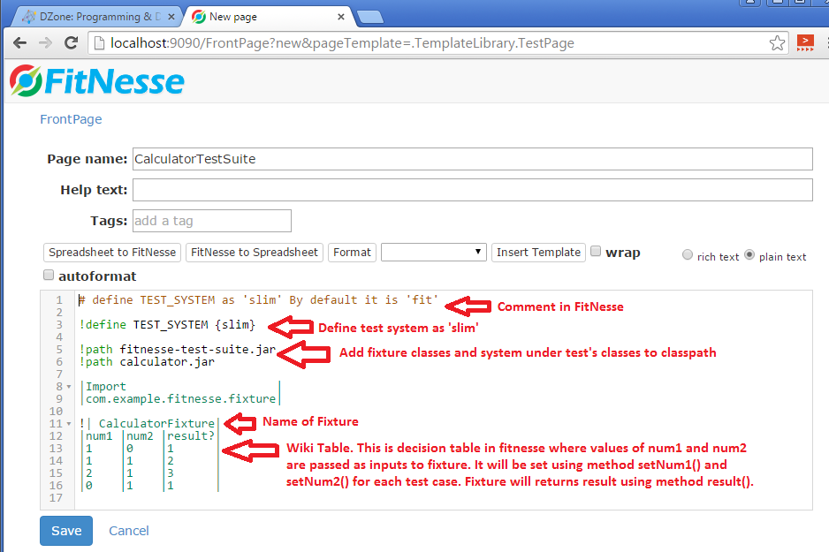Screen dimensions: 829x552
Task: Click FitNesse to Spreadsheet button
Action: pyautogui.click(x=255, y=253)
